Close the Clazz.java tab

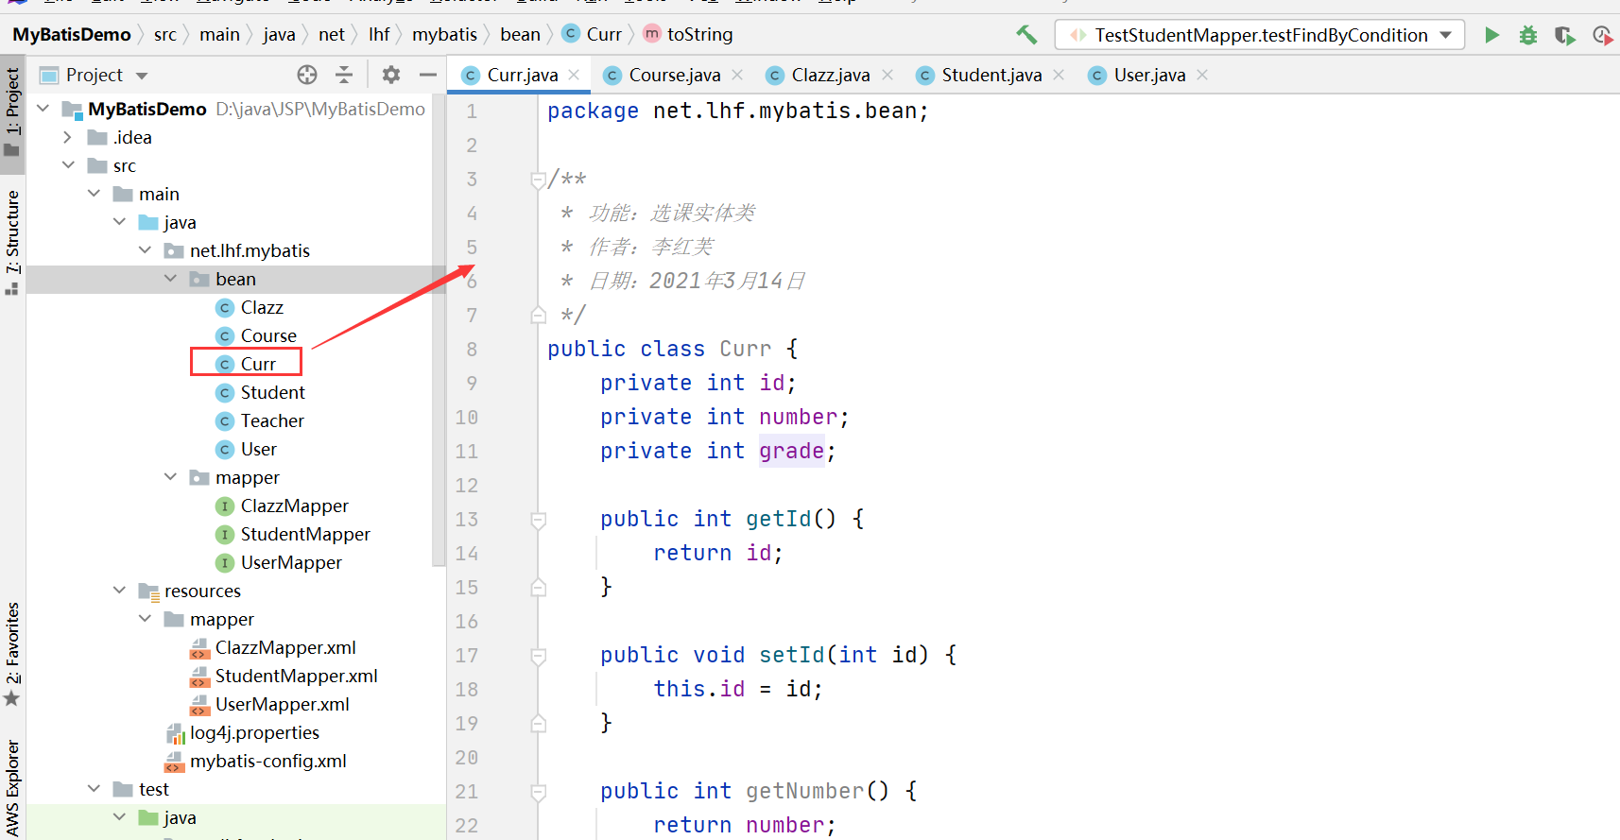point(888,75)
